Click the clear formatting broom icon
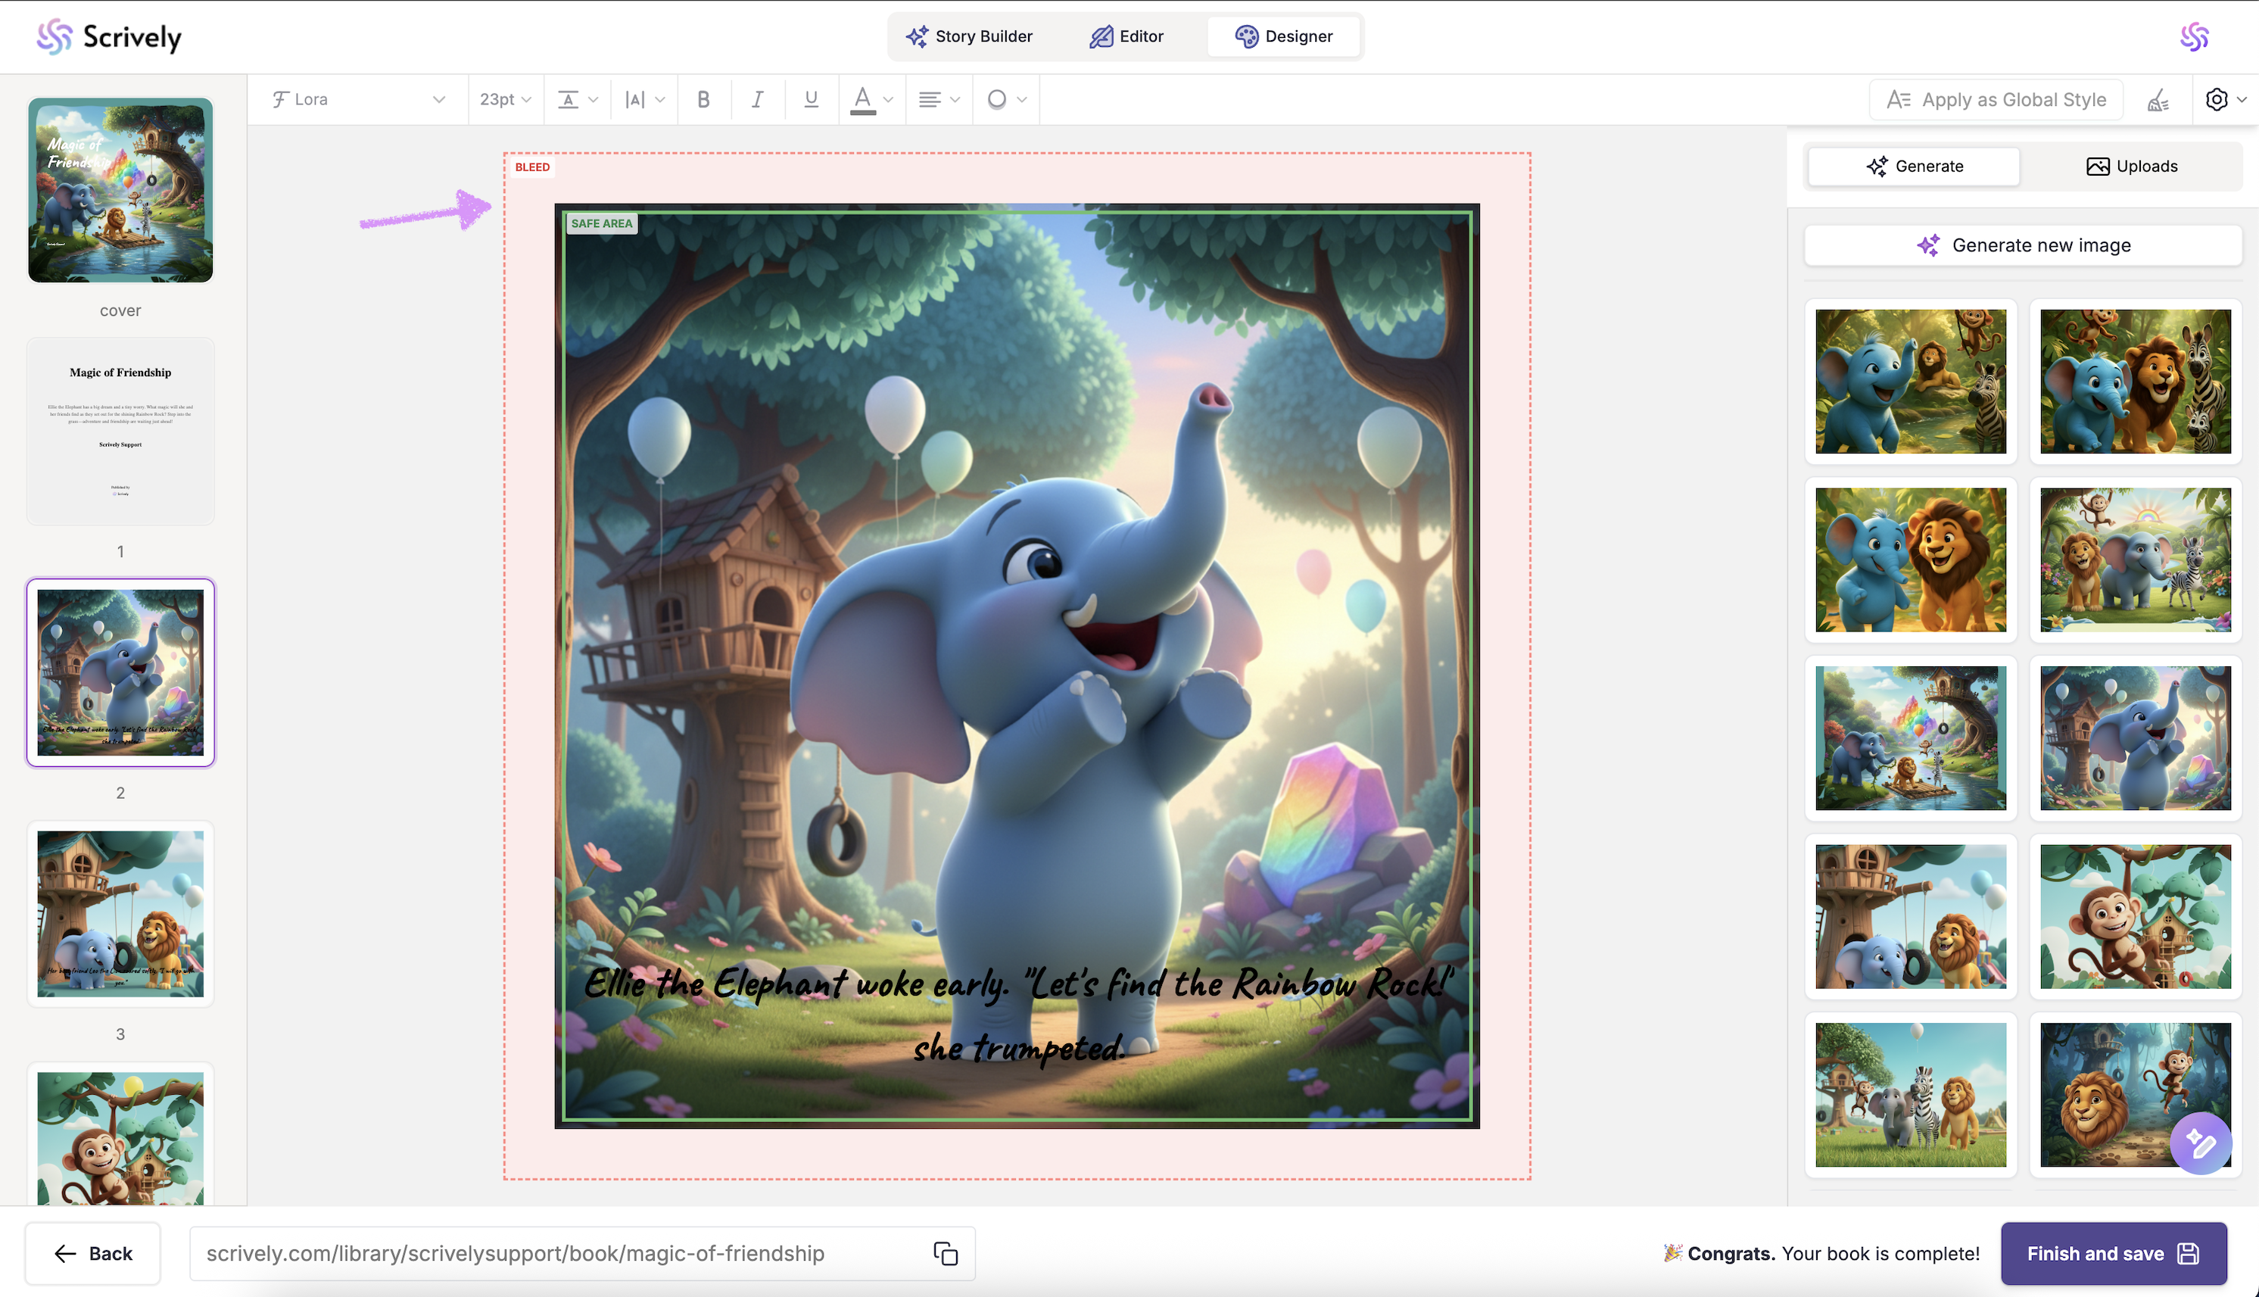 coord(2158,100)
